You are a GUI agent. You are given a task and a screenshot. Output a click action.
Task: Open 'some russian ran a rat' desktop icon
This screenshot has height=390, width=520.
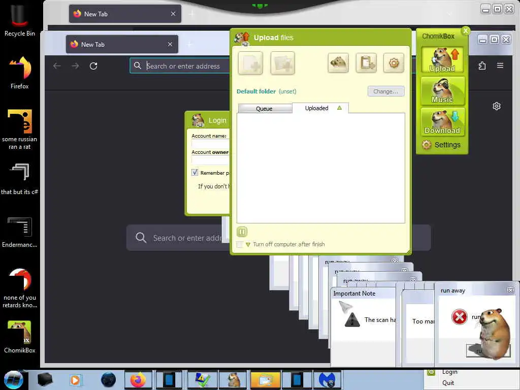[x=19, y=129]
